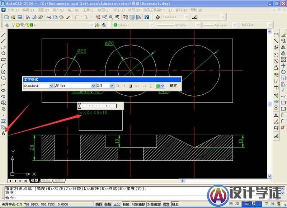Toggle 捕捉 snap mode in status bar
287x208 pixels.
pos(99,204)
